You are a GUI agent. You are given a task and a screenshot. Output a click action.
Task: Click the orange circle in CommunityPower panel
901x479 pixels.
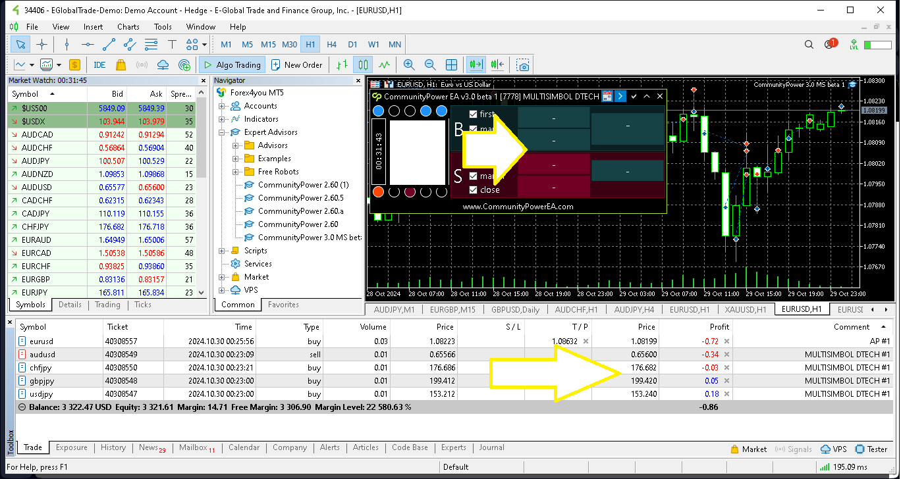pos(378,192)
